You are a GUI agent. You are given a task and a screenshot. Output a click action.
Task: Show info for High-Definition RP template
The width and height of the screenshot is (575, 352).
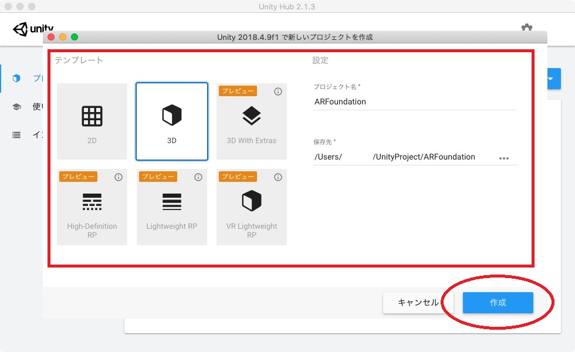coord(119,177)
